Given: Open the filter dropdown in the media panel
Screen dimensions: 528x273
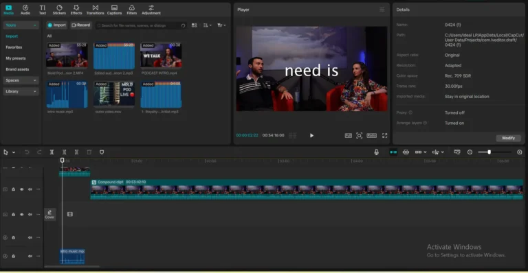Looking at the screenshot, I should tap(221, 25).
